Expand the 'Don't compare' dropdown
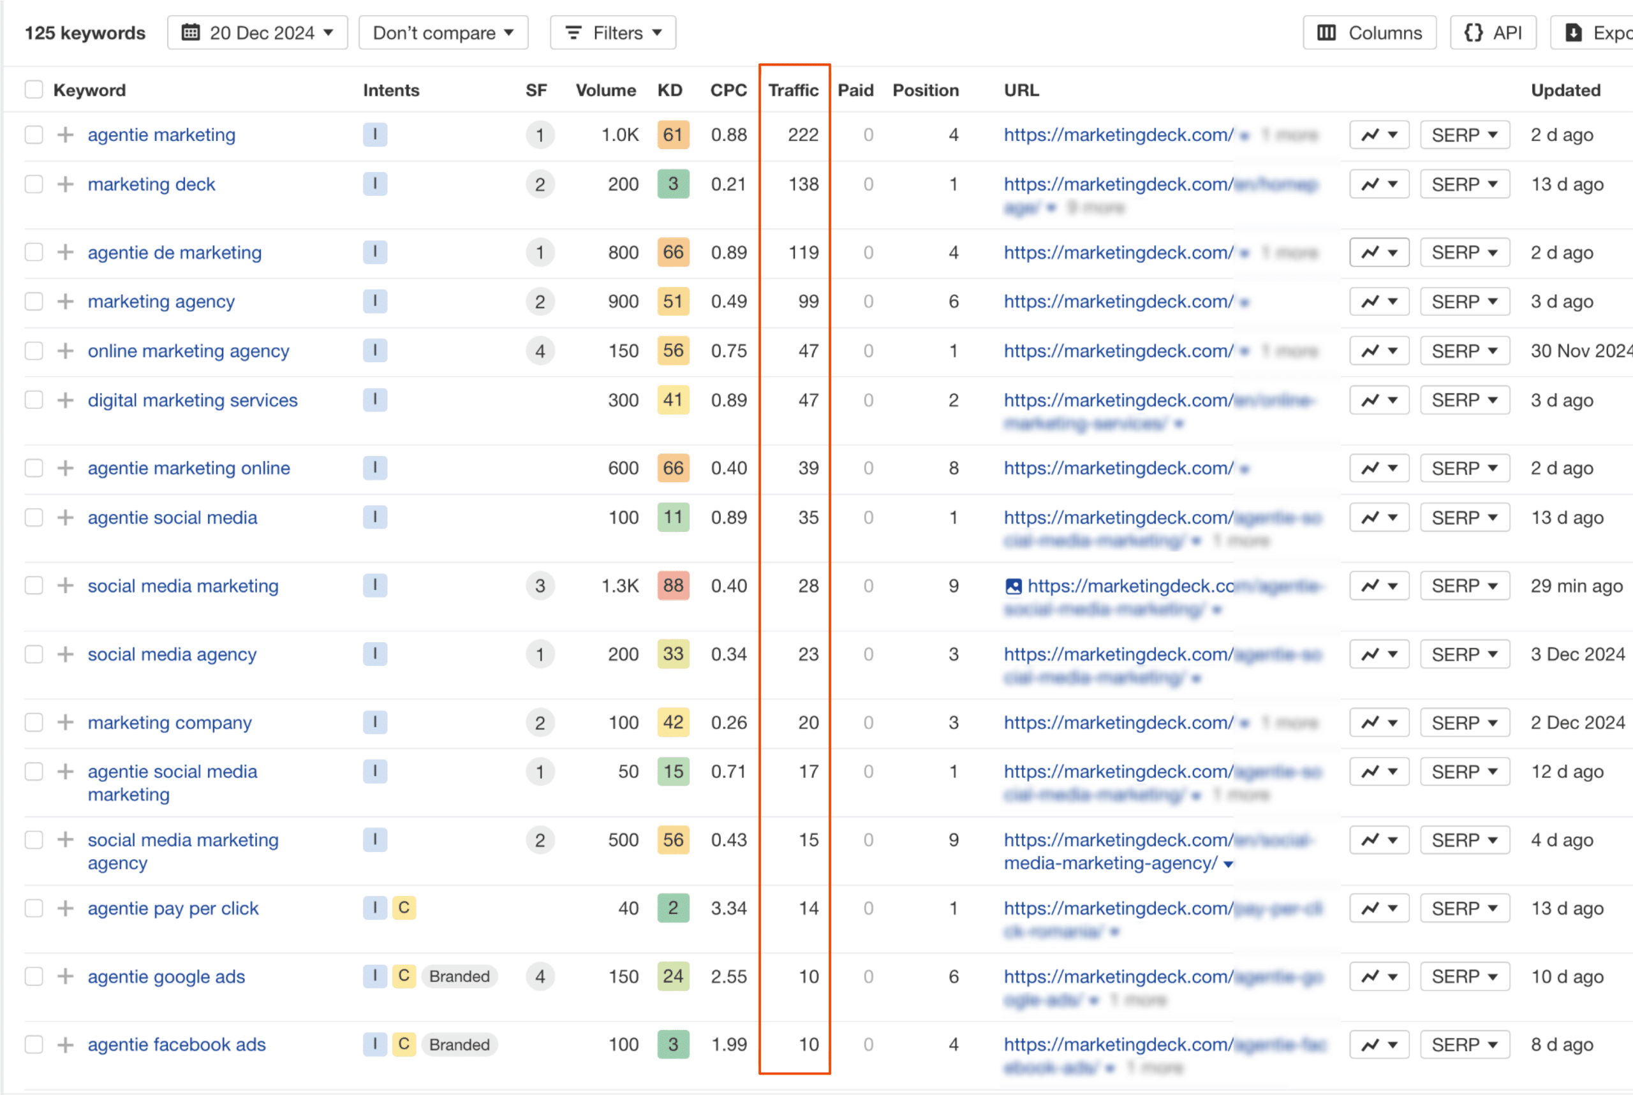This screenshot has width=1633, height=1095. click(443, 33)
